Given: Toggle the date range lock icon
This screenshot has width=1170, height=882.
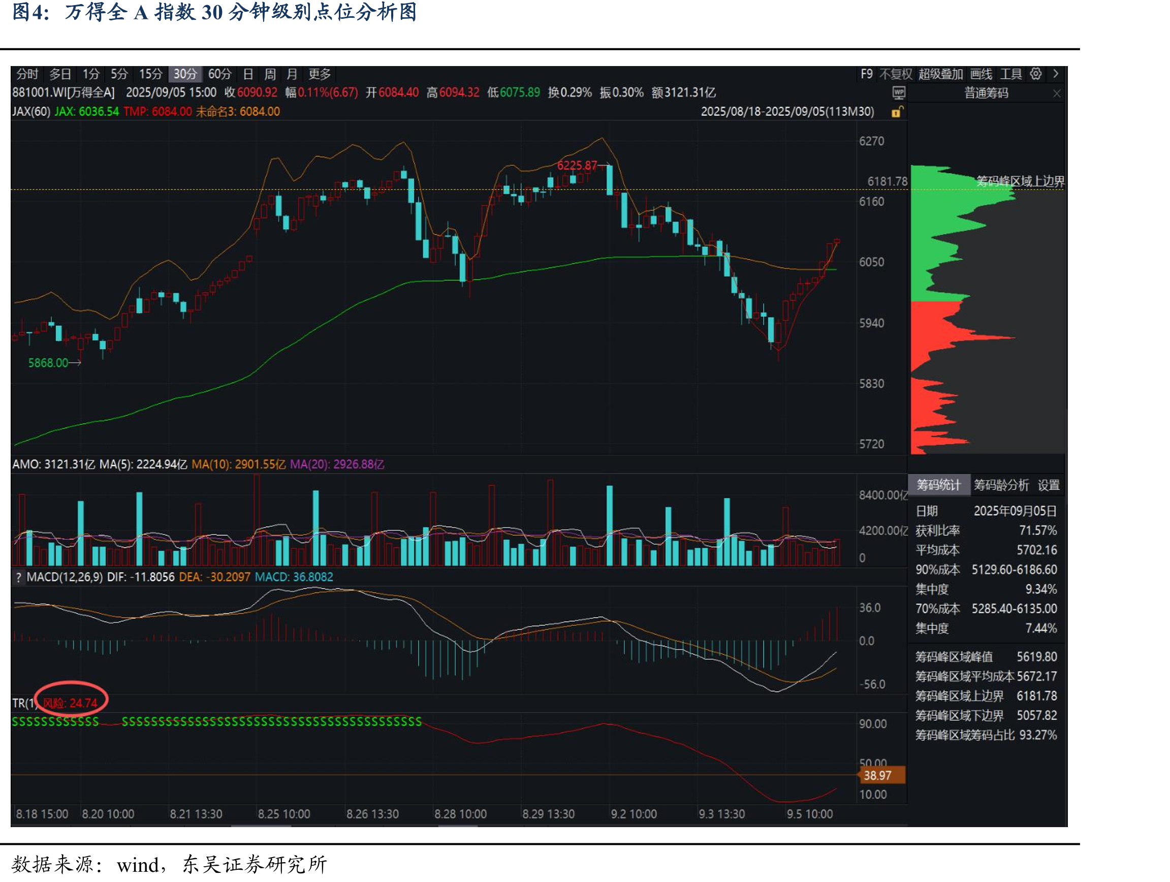Looking at the screenshot, I should pos(897,112).
